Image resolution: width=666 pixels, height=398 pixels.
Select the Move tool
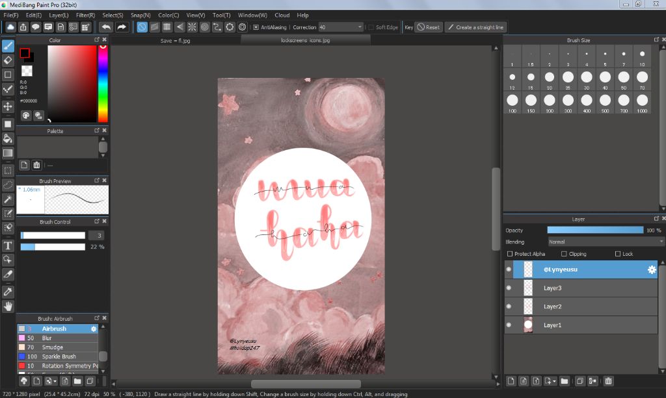pos(8,106)
